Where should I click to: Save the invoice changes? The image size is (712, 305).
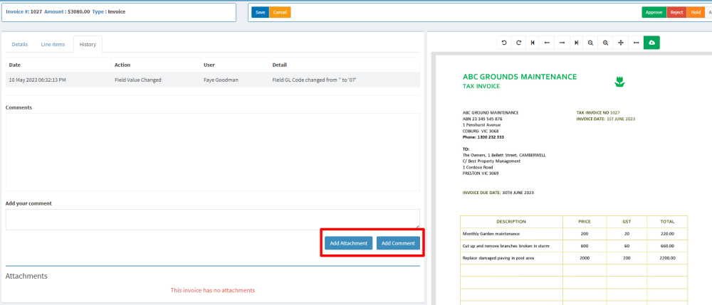coord(260,12)
